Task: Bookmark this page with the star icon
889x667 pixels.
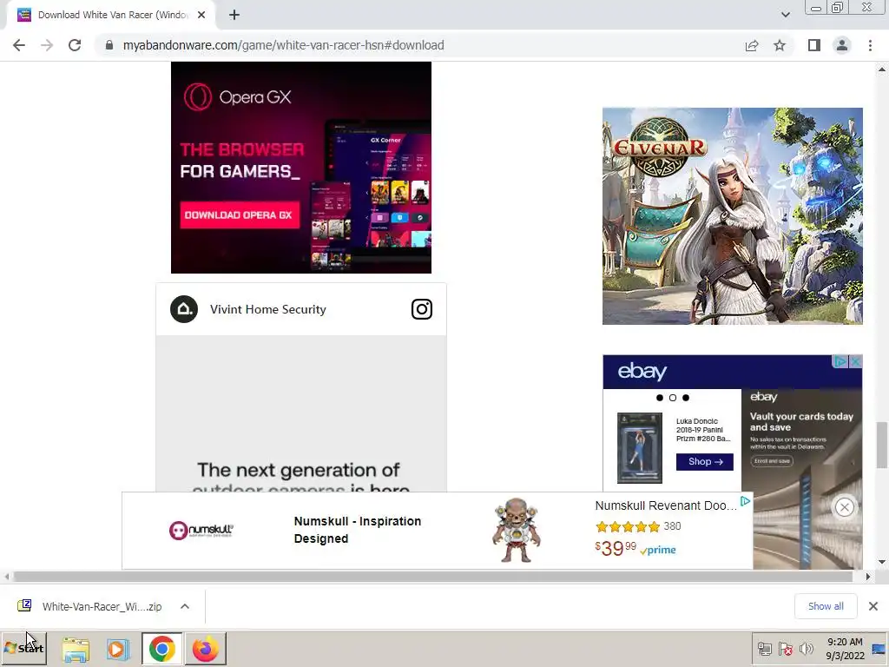Action: pyautogui.click(x=780, y=45)
